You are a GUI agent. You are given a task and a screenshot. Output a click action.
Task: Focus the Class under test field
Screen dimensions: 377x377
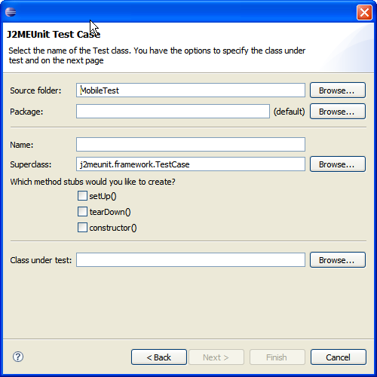point(191,260)
